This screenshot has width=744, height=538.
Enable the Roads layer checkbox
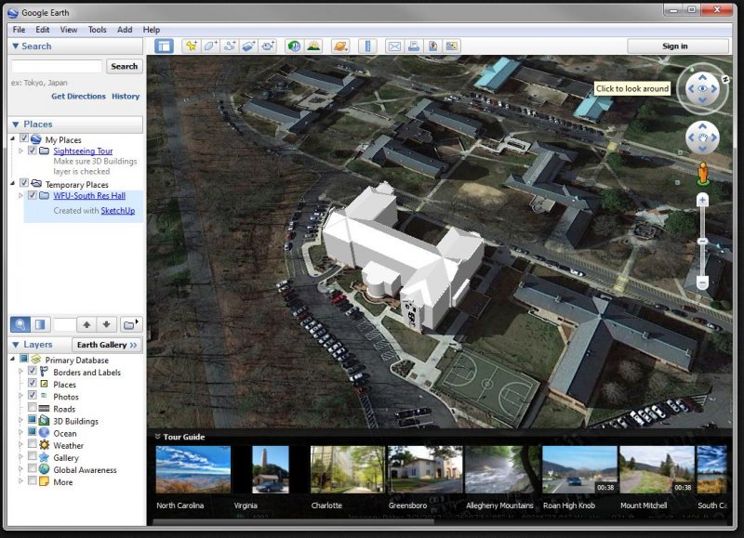click(x=33, y=407)
